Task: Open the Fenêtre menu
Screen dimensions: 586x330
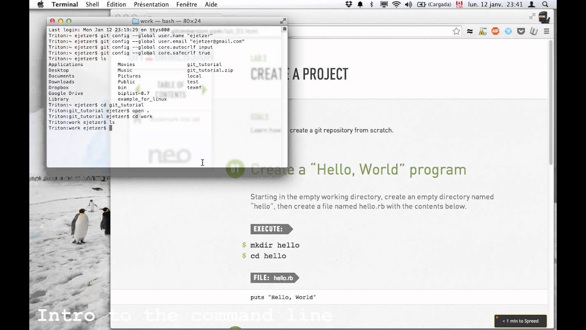Action: 186,5
